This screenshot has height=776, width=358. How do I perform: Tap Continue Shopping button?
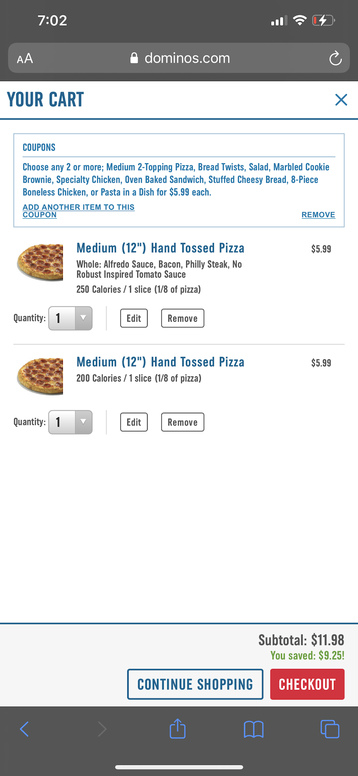(195, 684)
